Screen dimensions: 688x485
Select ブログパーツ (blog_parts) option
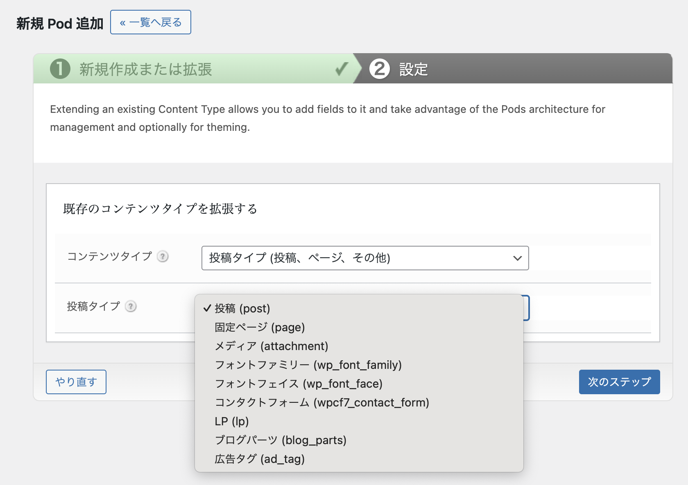[281, 440]
